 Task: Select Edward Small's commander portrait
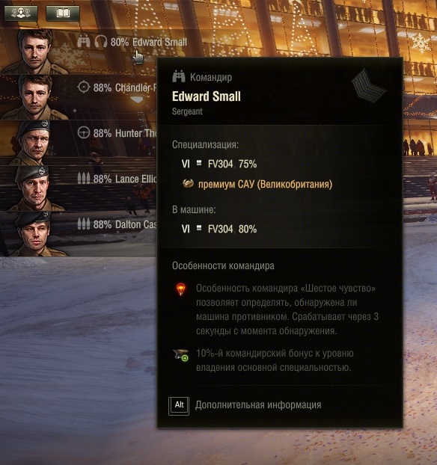coord(35,52)
